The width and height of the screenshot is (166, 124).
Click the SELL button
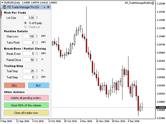(x=15, y=86)
